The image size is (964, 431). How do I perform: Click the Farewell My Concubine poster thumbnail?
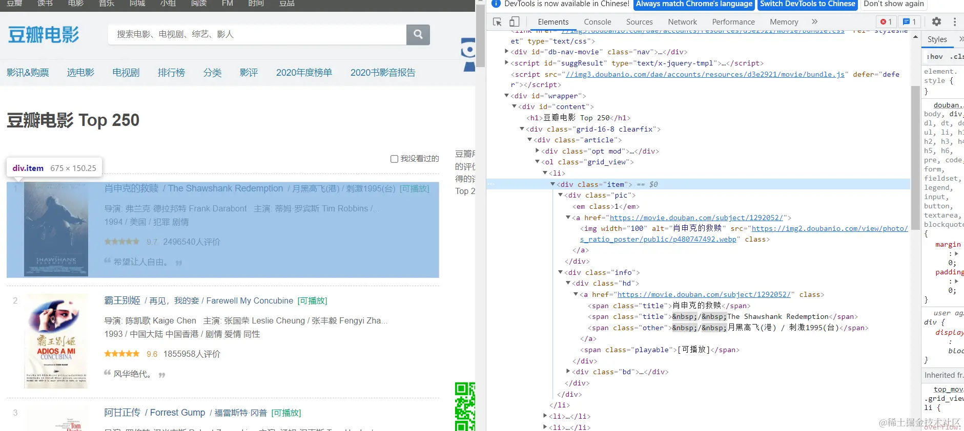(x=56, y=341)
